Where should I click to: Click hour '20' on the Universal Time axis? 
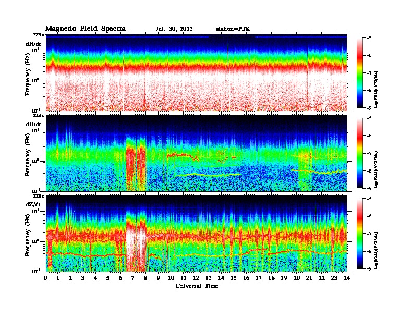pyautogui.click(x=296, y=278)
